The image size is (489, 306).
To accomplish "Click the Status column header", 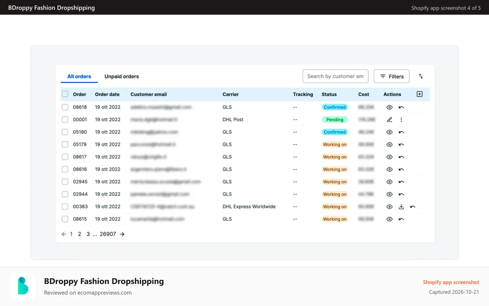I will pos(329,94).
